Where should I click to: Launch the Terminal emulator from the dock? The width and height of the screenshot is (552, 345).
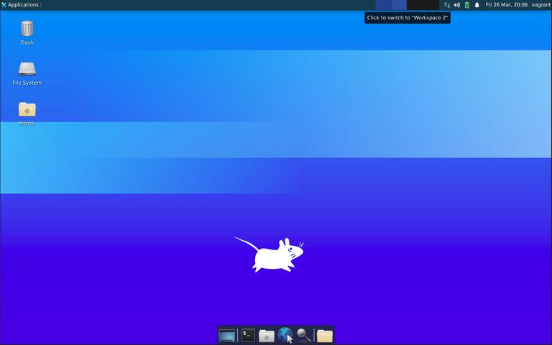(x=247, y=336)
